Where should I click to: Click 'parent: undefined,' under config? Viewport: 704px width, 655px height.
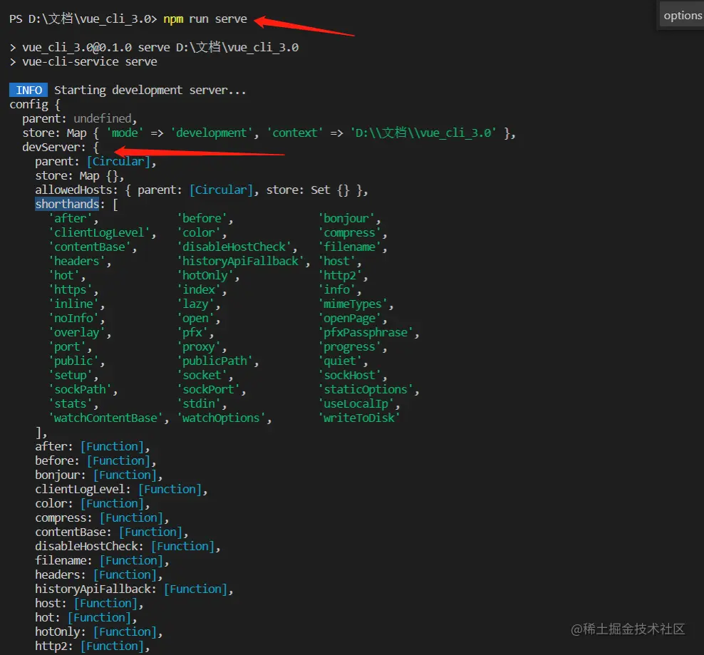[80, 118]
